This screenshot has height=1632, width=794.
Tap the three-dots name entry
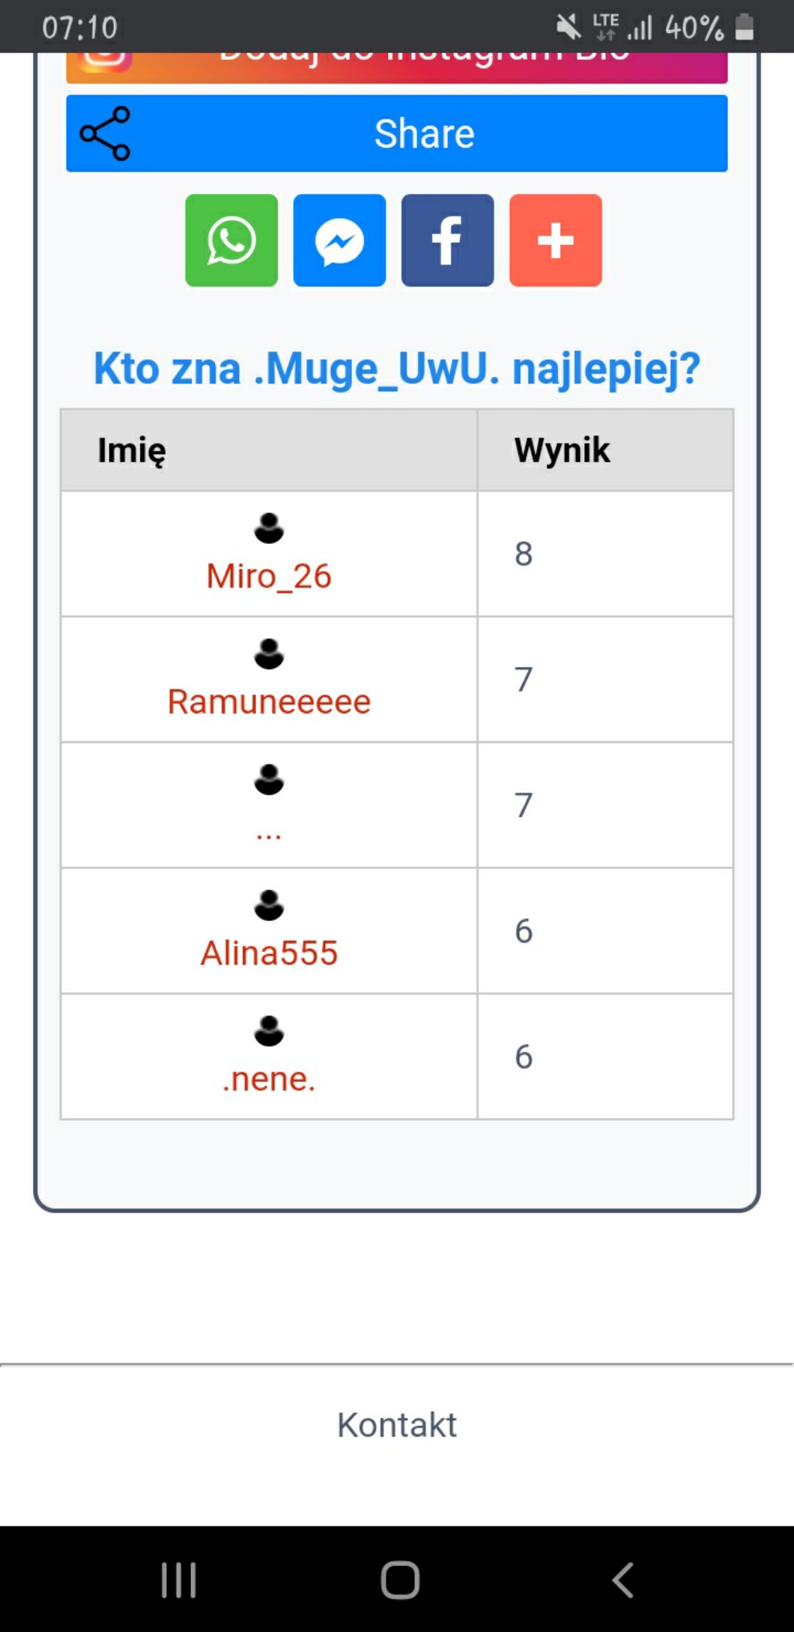(x=269, y=833)
